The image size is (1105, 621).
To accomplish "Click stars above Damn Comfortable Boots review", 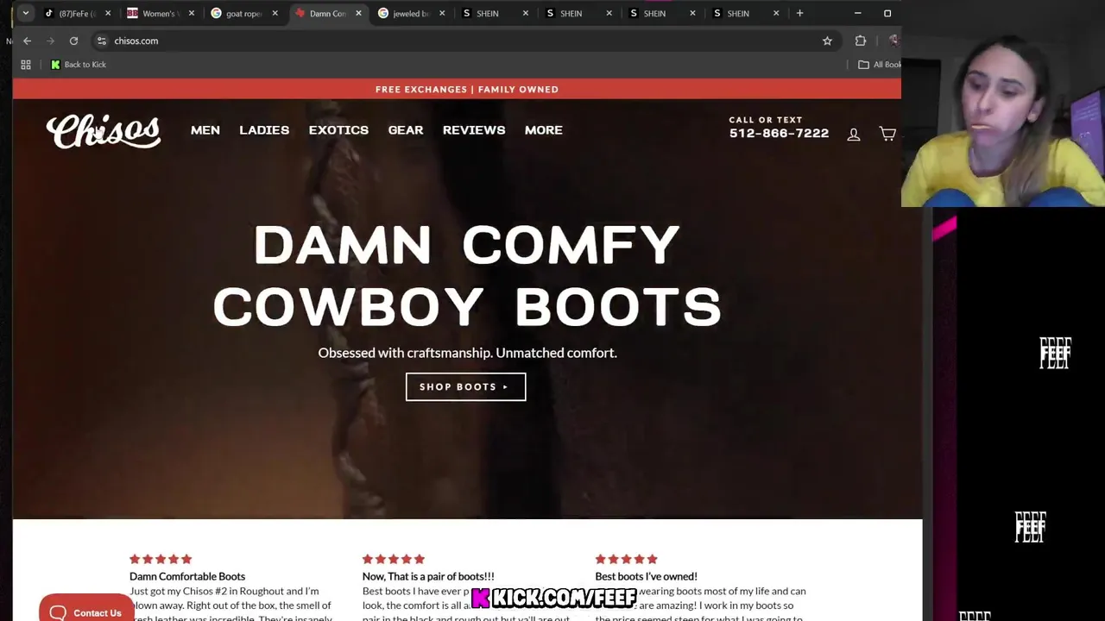I will pyautogui.click(x=161, y=559).
